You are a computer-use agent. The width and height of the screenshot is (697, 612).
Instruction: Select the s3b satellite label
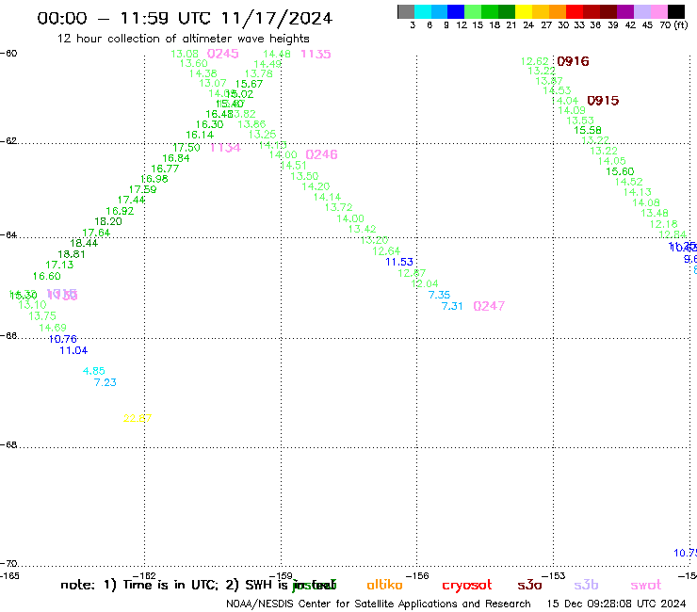[x=586, y=585]
